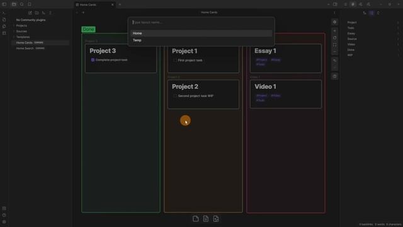The image size is (403, 227).
Task: Change sort order in file explorer
Action: [43, 13]
